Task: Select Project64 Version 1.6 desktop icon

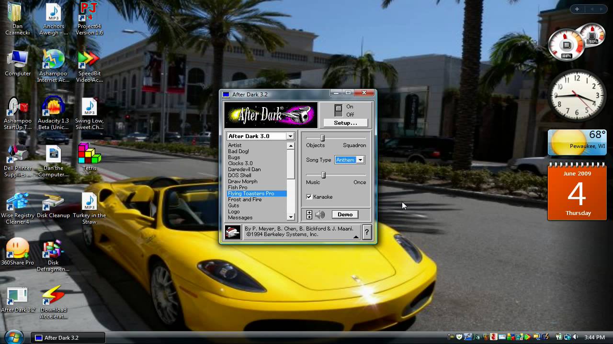Action: coord(89,19)
